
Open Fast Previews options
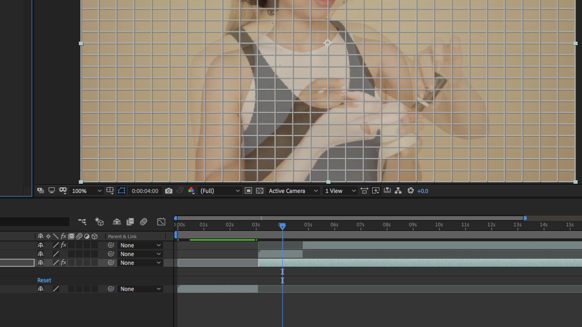click(x=376, y=191)
